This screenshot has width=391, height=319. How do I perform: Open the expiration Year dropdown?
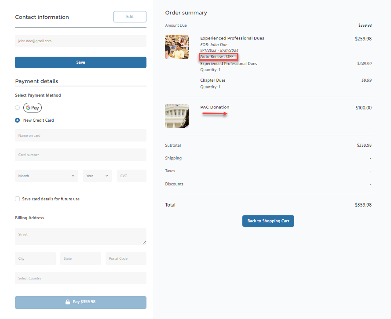pos(97,176)
